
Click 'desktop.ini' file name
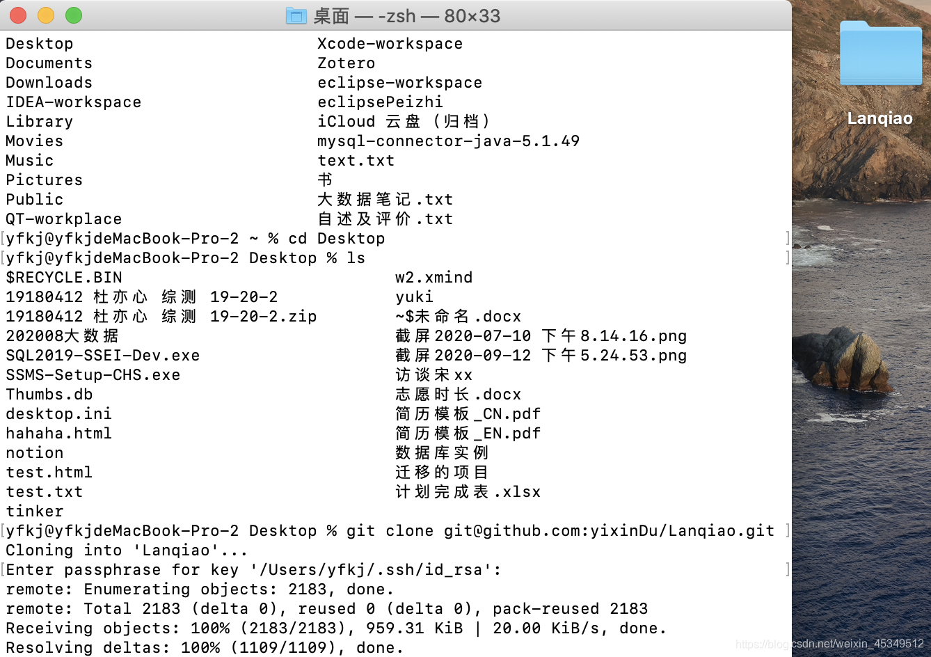pyautogui.click(x=58, y=413)
